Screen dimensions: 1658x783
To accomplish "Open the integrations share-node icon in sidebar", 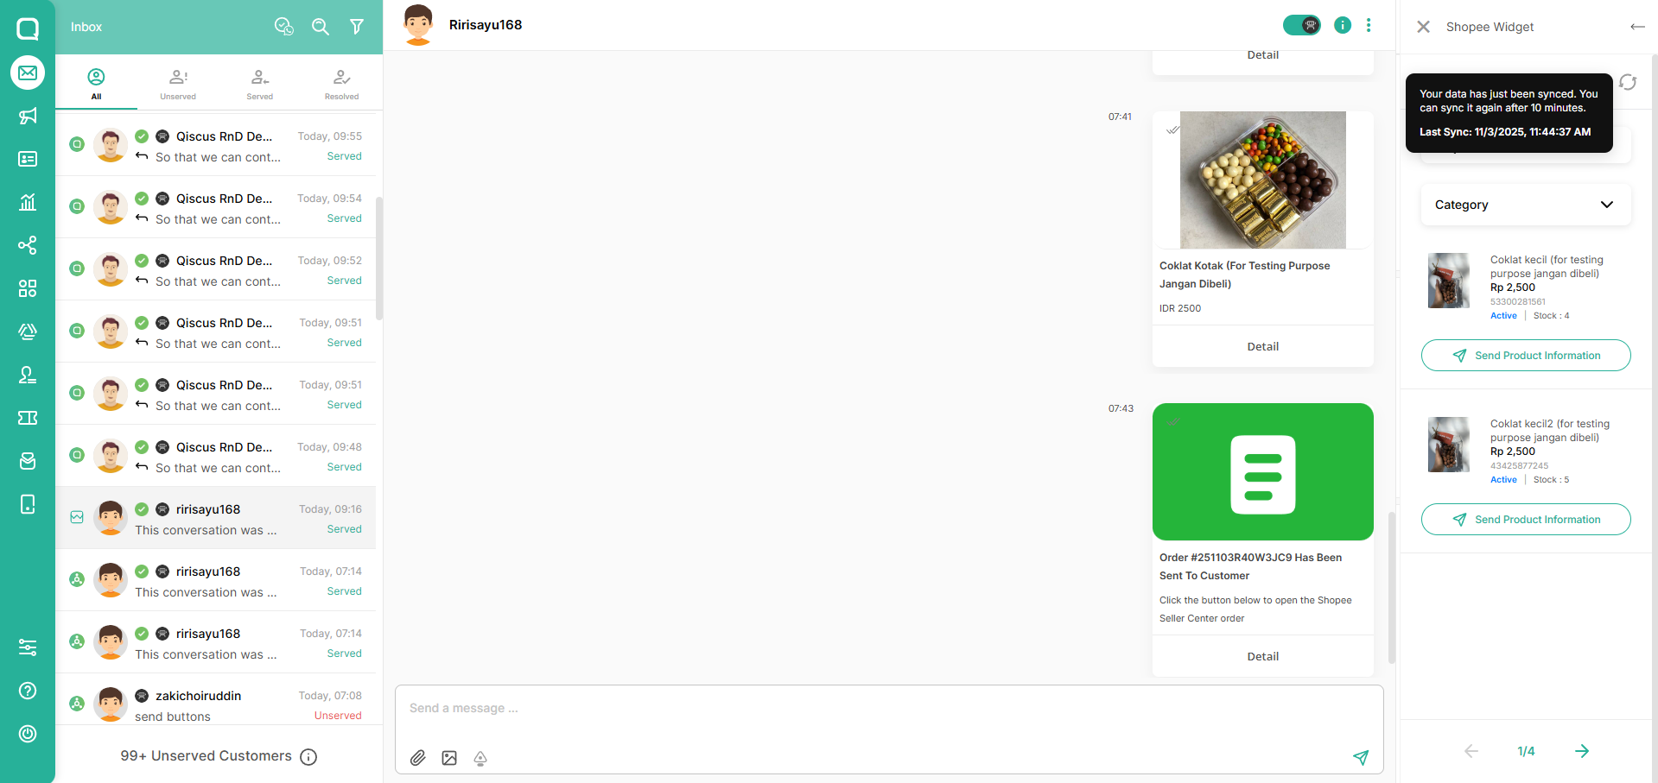I will 28,245.
